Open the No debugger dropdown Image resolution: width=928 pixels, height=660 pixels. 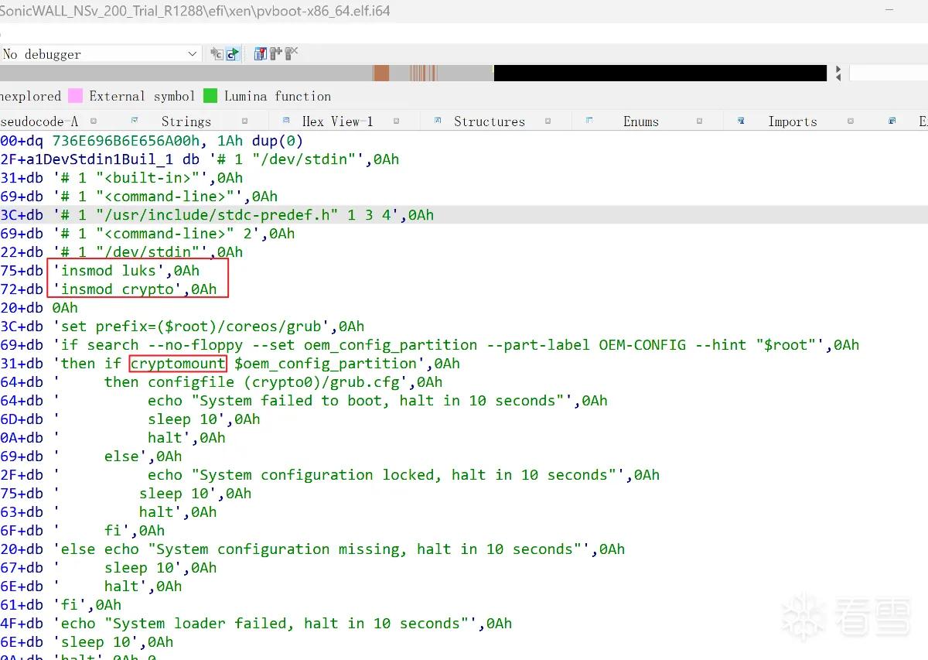click(101, 53)
